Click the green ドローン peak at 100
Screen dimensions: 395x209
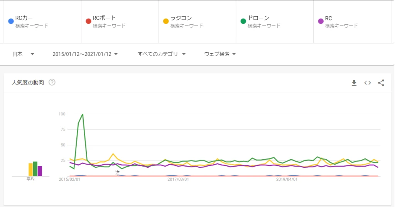click(x=83, y=114)
